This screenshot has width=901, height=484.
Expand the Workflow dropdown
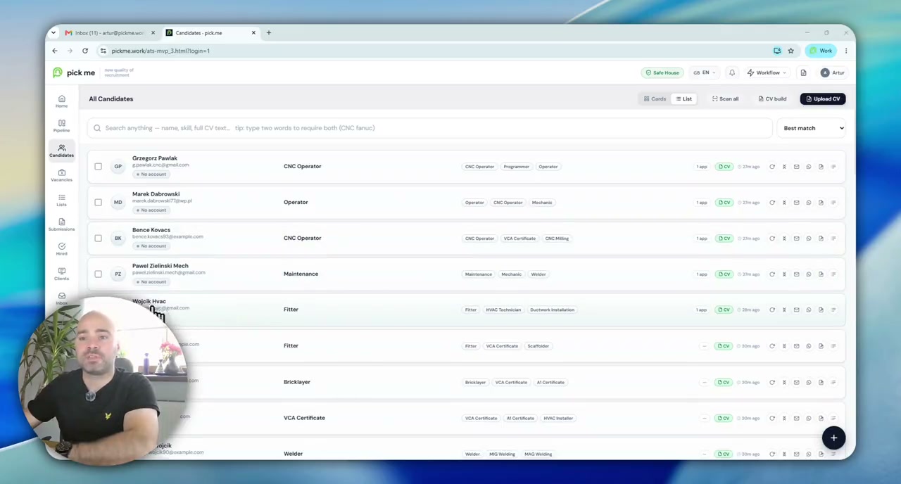(767, 72)
